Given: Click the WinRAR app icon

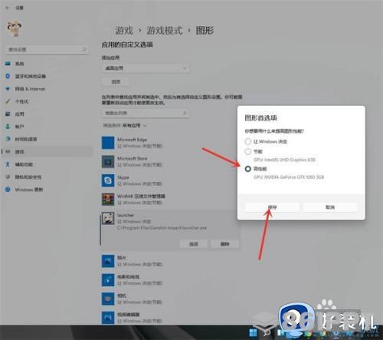Looking at the screenshot, I should pos(108,200).
